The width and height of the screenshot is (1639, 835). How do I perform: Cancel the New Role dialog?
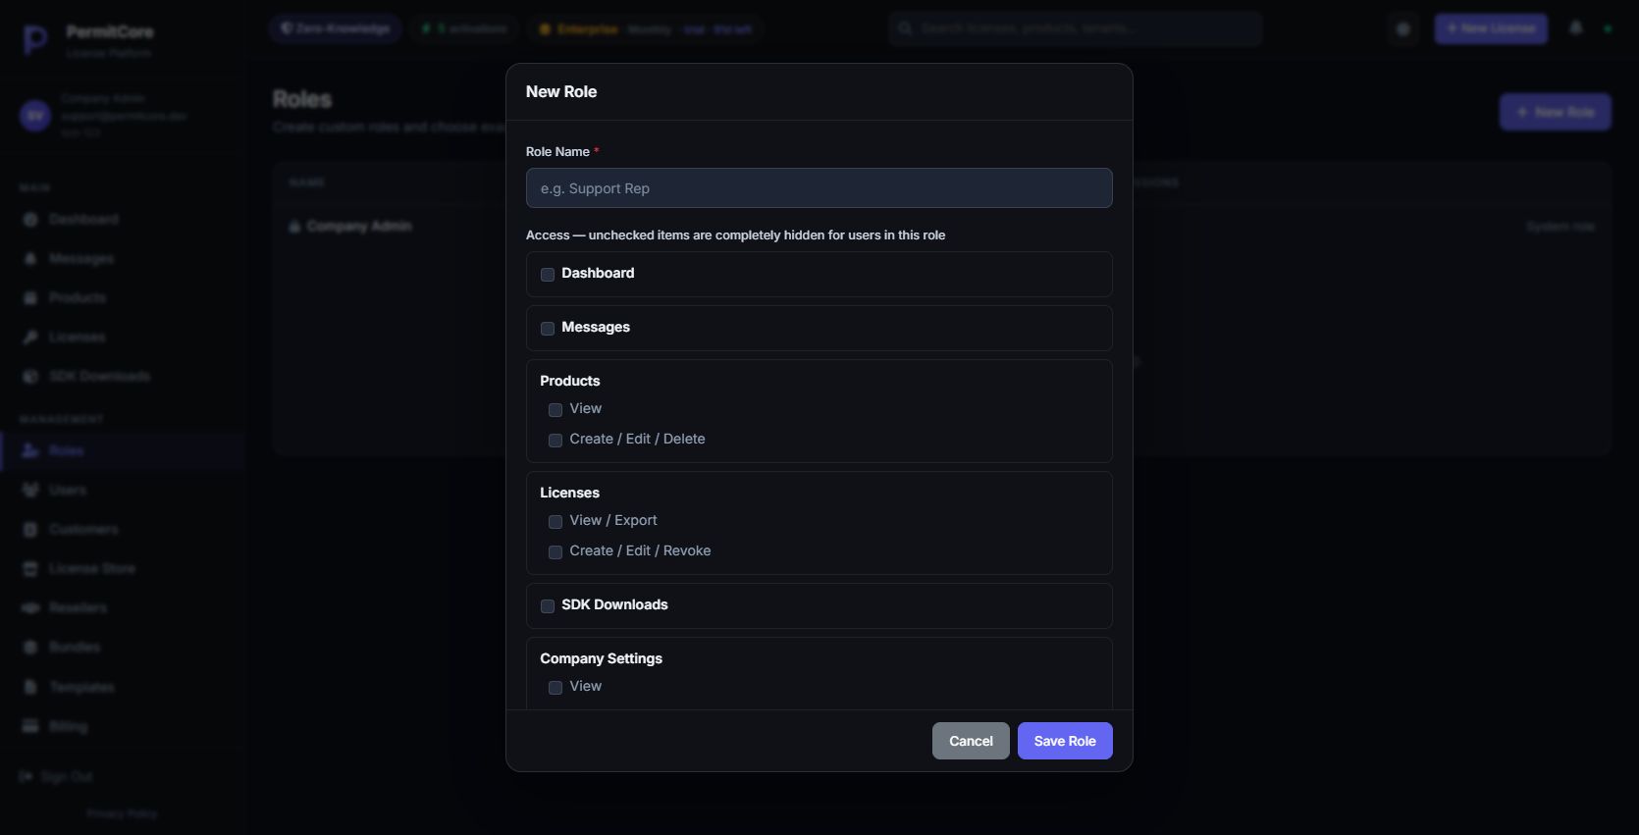click(971, 741)
